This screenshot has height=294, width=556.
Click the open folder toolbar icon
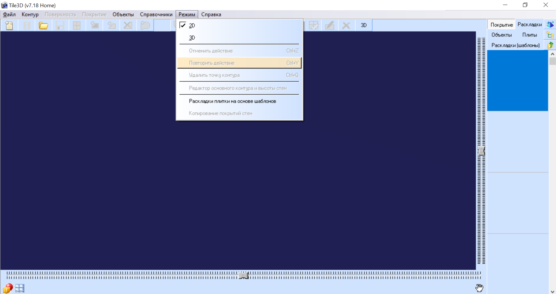pos(43,25)
